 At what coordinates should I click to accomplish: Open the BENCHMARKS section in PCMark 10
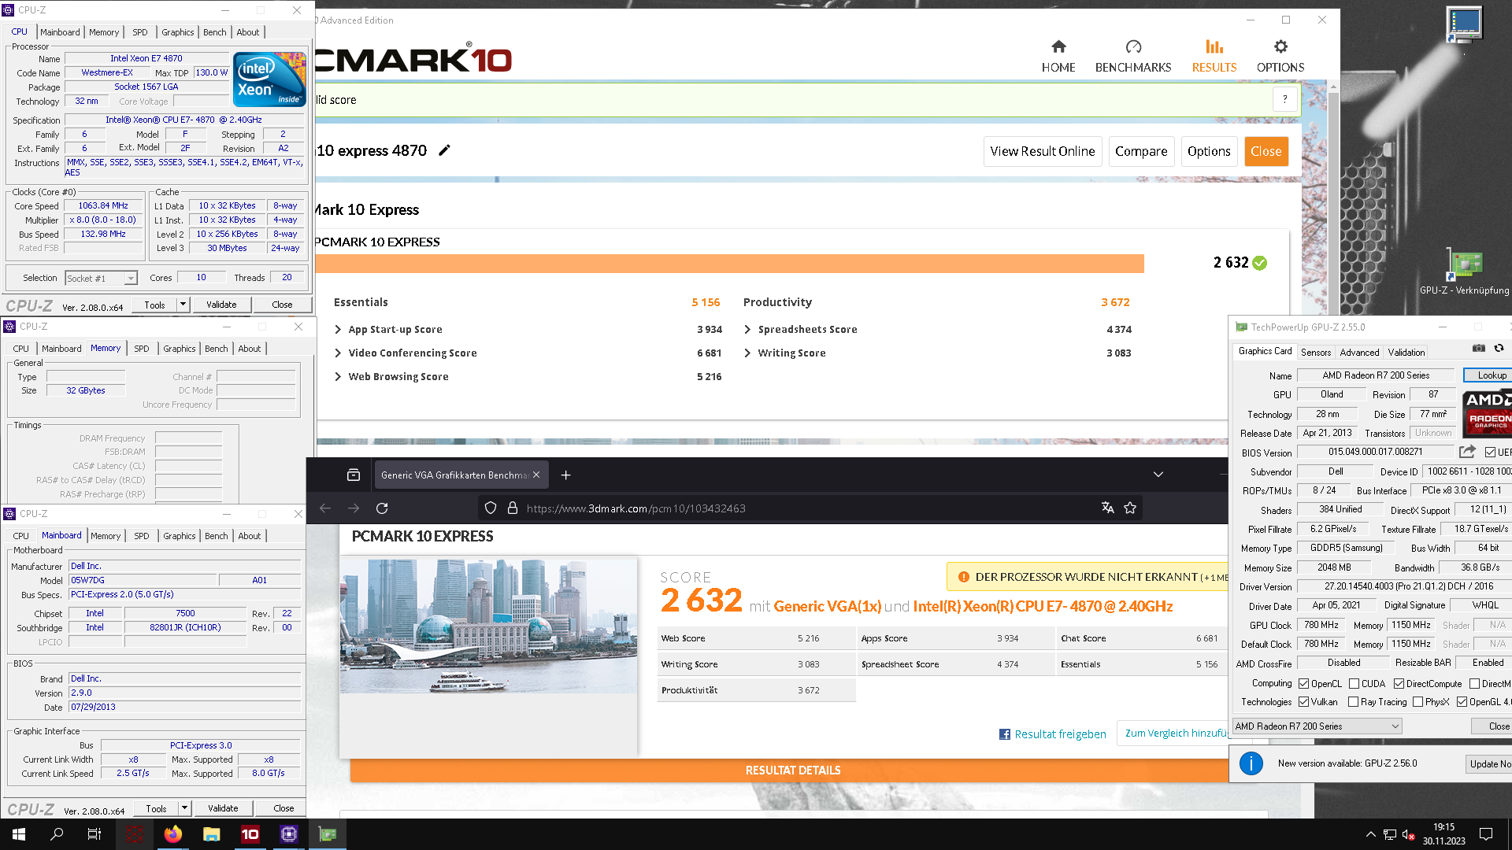tap(1132, 57)
